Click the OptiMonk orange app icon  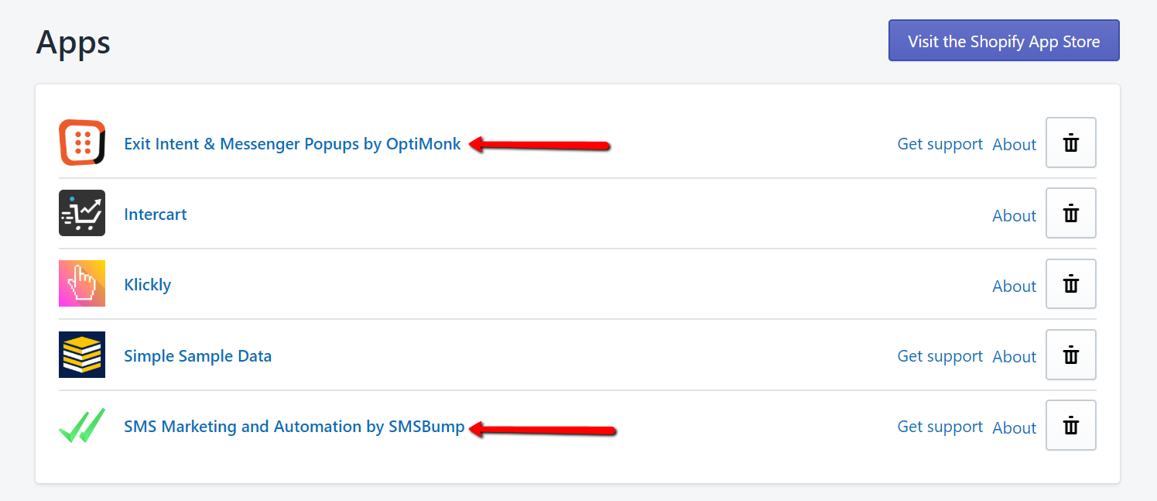[82, 142]
